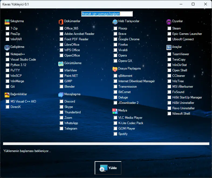Focus the search field Aramak için yazmaya başlayın

coord(107,14)
